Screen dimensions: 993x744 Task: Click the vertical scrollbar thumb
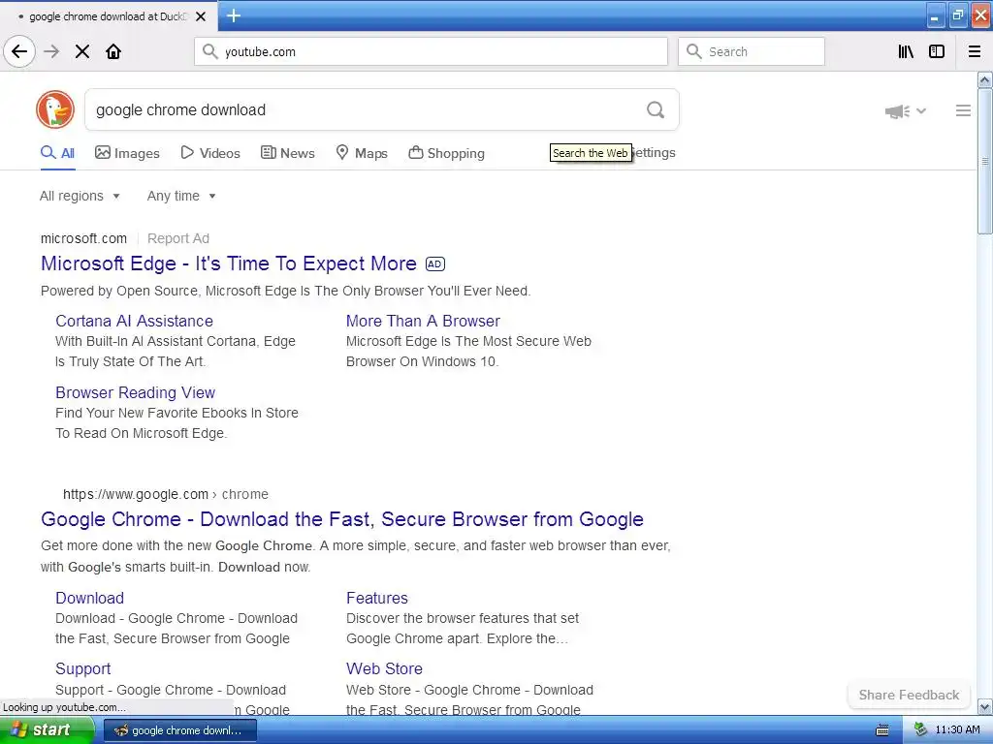coord(984,162)
